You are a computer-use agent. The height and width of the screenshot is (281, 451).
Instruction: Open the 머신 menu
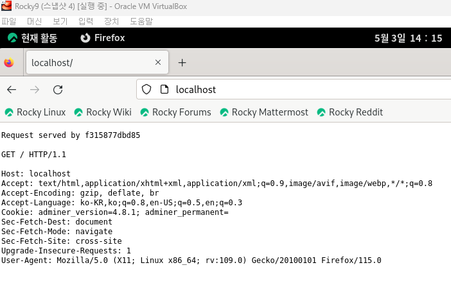pyautogui.click(x=35, y=21)
